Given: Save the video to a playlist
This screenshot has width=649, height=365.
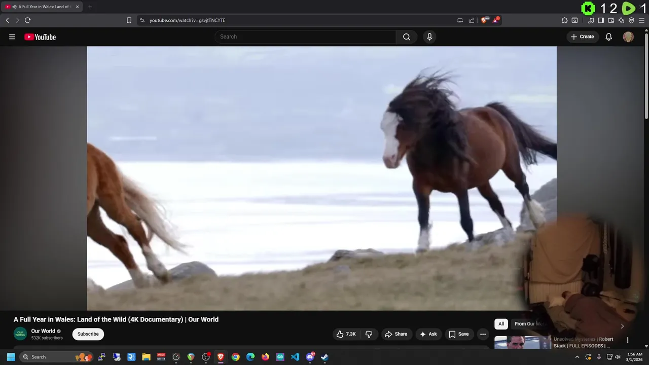Looking at the screenshot, I should [x=459, y=334].
